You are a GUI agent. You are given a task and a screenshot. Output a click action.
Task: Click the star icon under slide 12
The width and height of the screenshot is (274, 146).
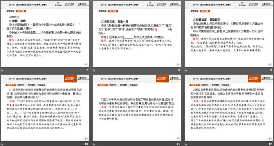pos(186,144)
